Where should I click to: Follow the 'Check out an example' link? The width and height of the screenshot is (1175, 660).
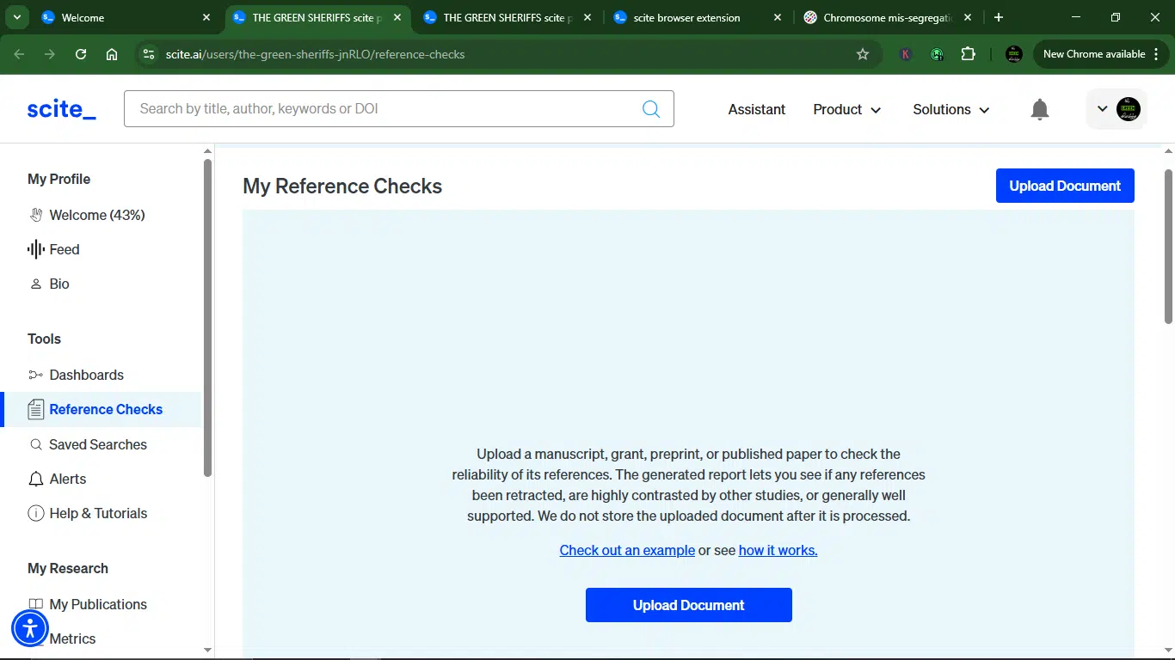tap(627, 550)
